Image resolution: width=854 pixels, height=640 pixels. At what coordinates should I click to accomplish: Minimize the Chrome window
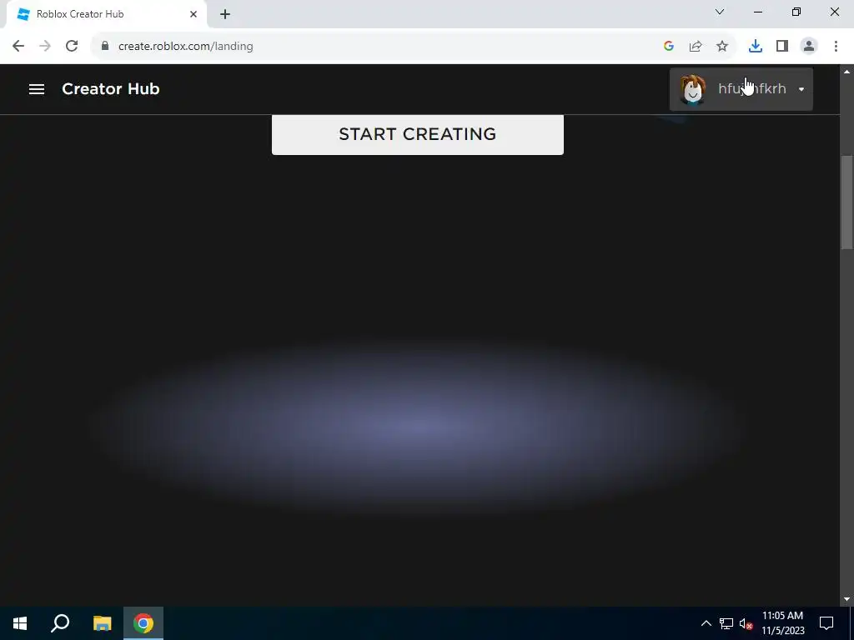point(758,12)
